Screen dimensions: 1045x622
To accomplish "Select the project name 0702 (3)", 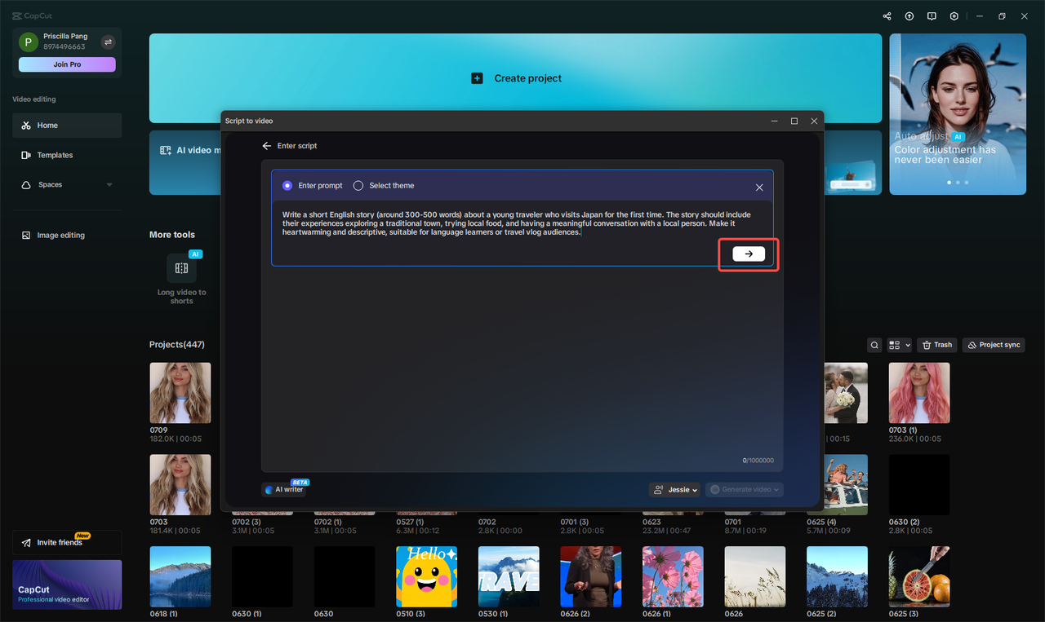I will (247, 522).
